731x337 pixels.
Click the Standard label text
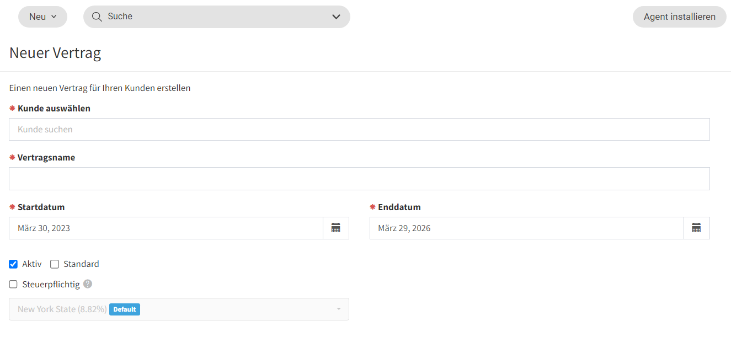(81, 264)
